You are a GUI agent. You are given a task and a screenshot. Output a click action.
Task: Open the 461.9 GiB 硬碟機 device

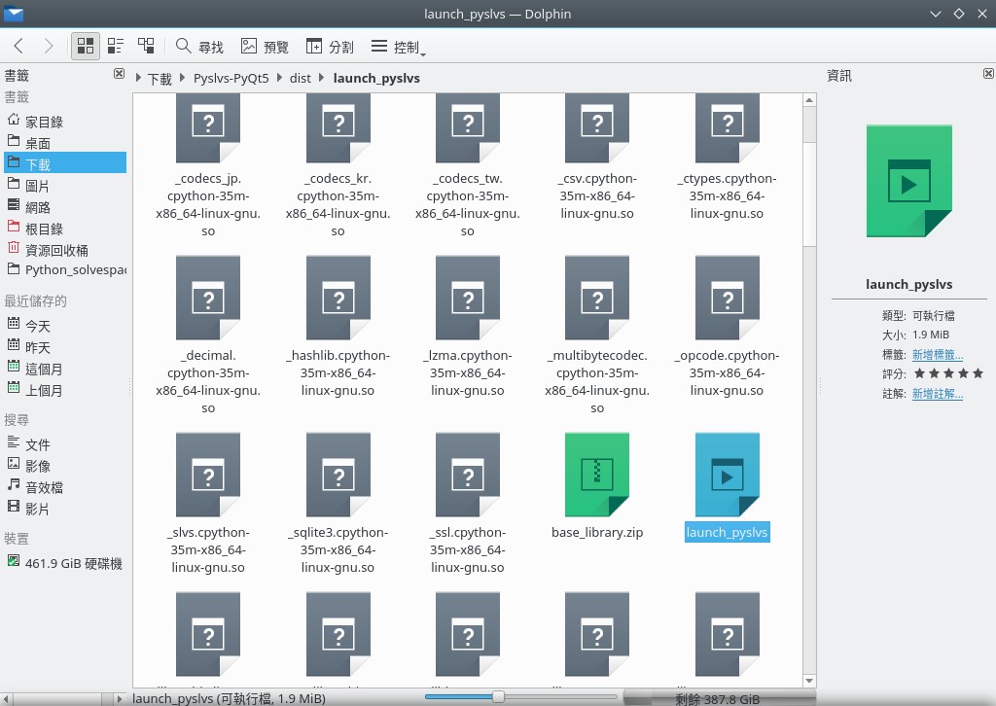pyautogui.click(x=65, y=563)
